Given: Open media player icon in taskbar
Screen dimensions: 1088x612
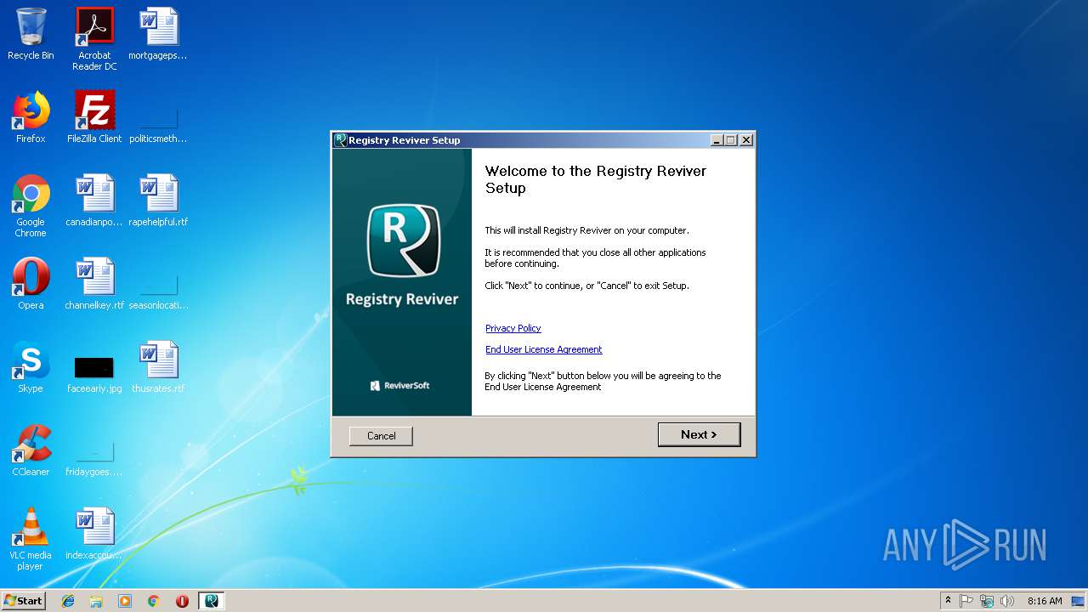Looking at the screenshot, I should tap(125, 601).
